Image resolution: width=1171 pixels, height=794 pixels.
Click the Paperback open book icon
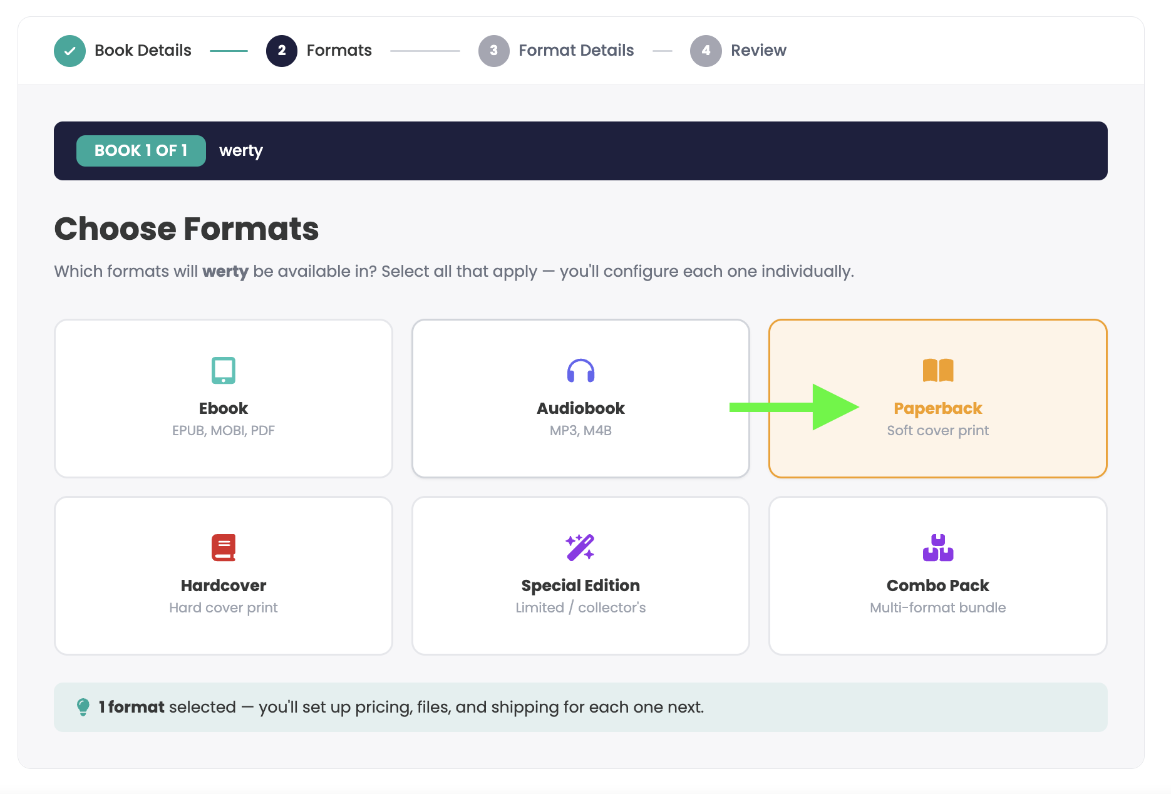[938, 370]
